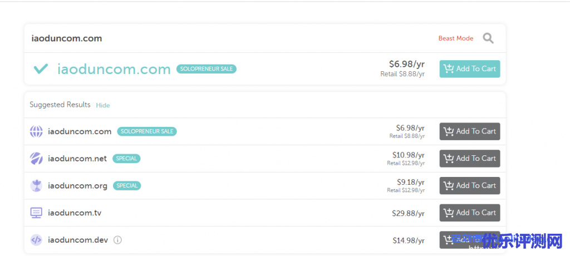This screenshot has width=570, height=256.
Task: Open the info icon next to iaoduncom.dev
Action: [117, 240]
